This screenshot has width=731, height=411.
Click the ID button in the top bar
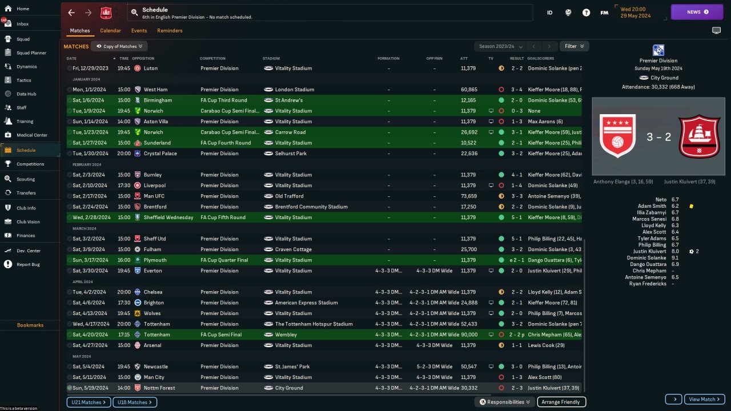tap(549, 13)
